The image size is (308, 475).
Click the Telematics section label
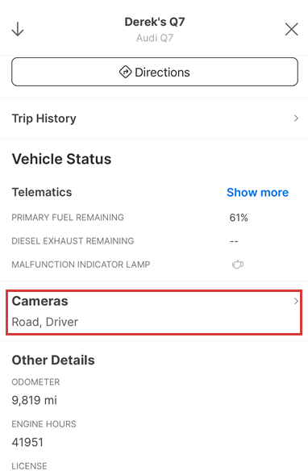tap(42, 193)
